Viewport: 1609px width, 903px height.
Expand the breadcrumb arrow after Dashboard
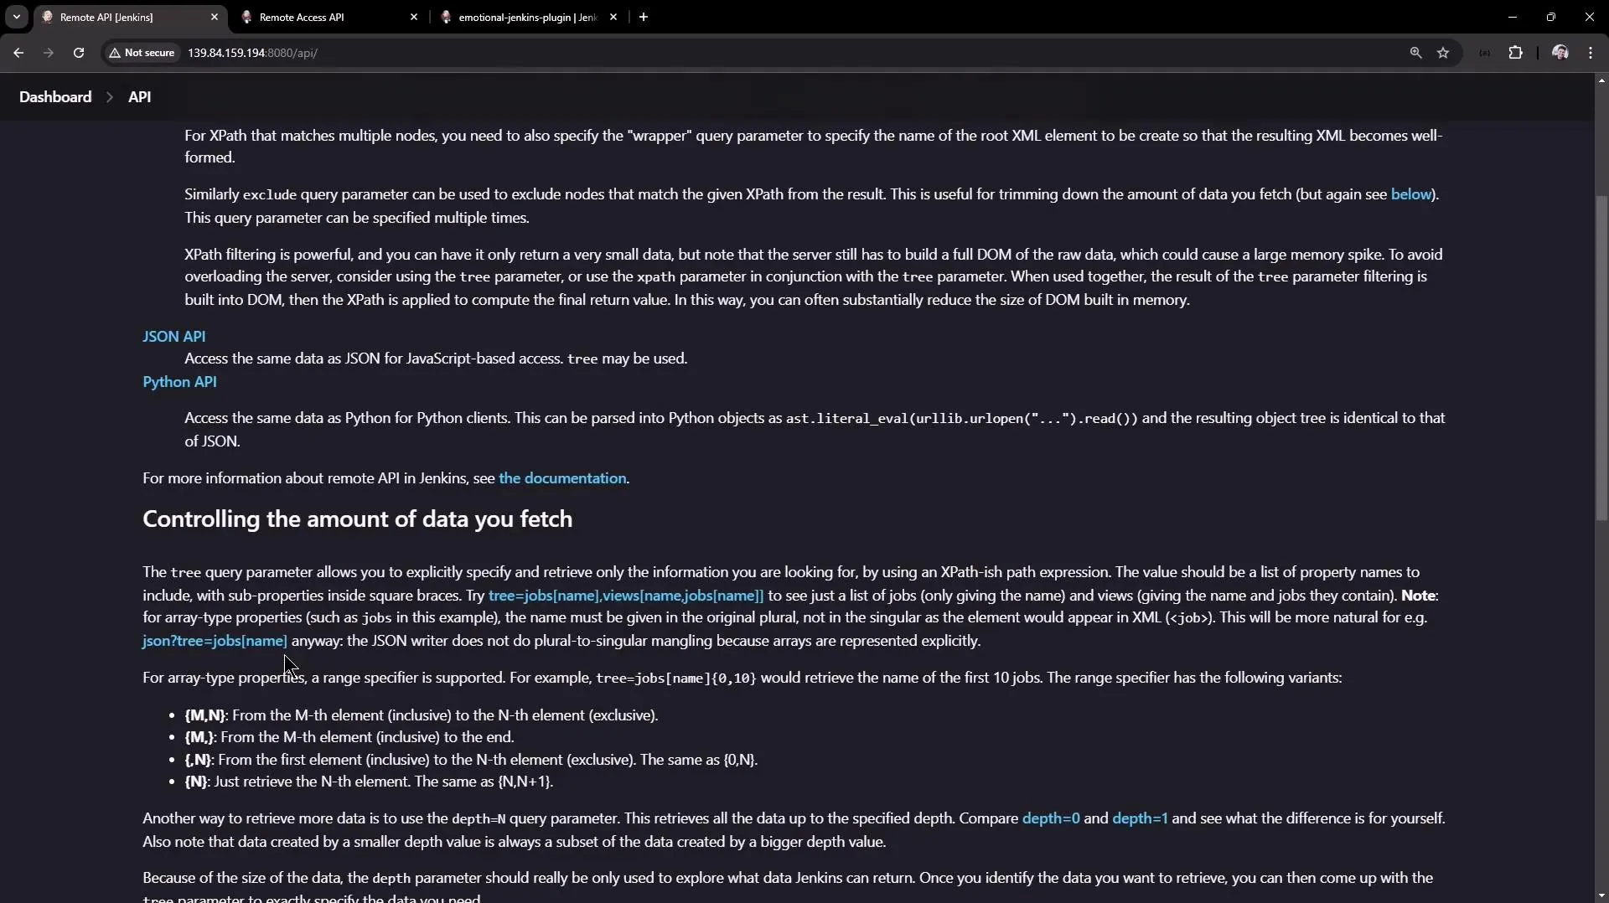click(x=110, y=97)
